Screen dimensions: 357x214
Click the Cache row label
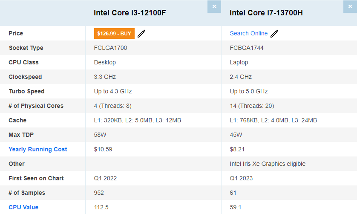pyautogui.click(x=17, y=120)
